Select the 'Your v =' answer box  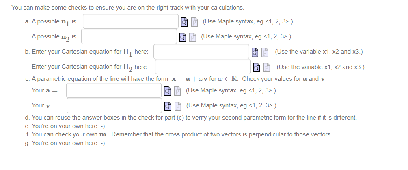[x=114, y=105]
